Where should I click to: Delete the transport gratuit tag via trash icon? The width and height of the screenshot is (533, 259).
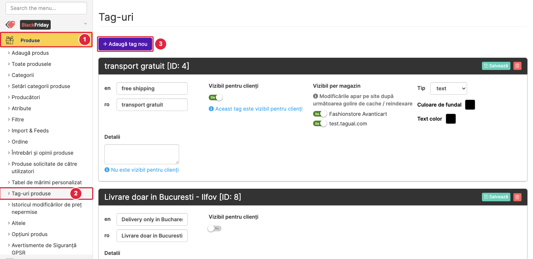point(517,66)
